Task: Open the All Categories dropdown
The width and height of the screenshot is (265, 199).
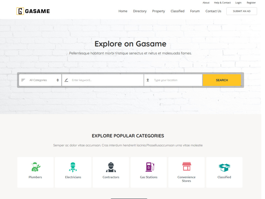Action: 40,80
